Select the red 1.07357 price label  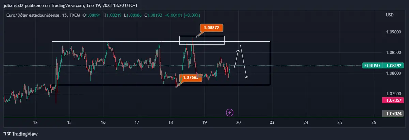(x=394, y=100)
